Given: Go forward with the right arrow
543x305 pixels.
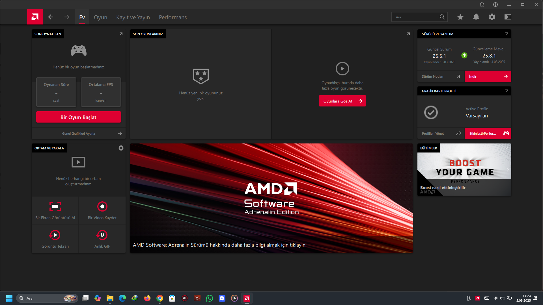Looking at the screenshot, I should point(67,17).
